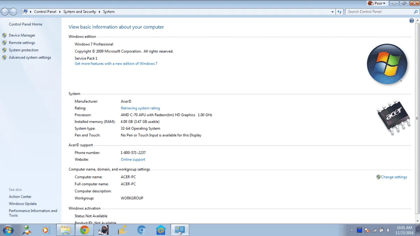The image size is (420, 236).
Task: Click the Retrieving system rating link
Action: click(140, 108)
